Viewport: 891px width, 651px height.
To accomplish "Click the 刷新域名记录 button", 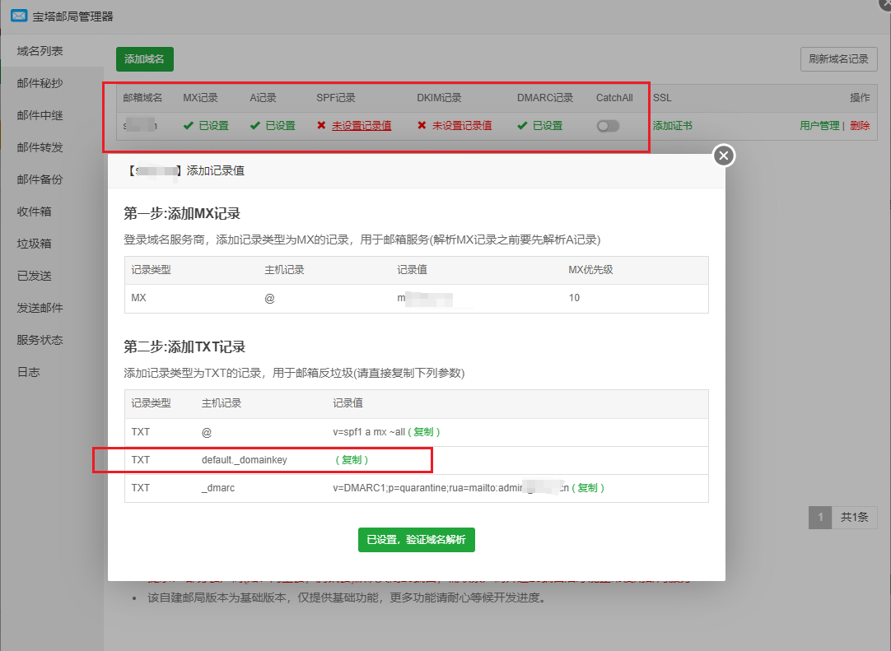I will [x=839, y=59].
